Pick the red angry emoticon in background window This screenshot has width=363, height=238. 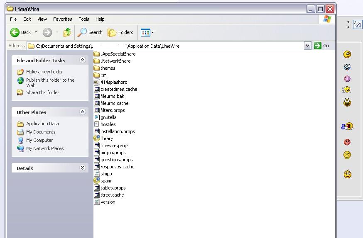(347, 142)
